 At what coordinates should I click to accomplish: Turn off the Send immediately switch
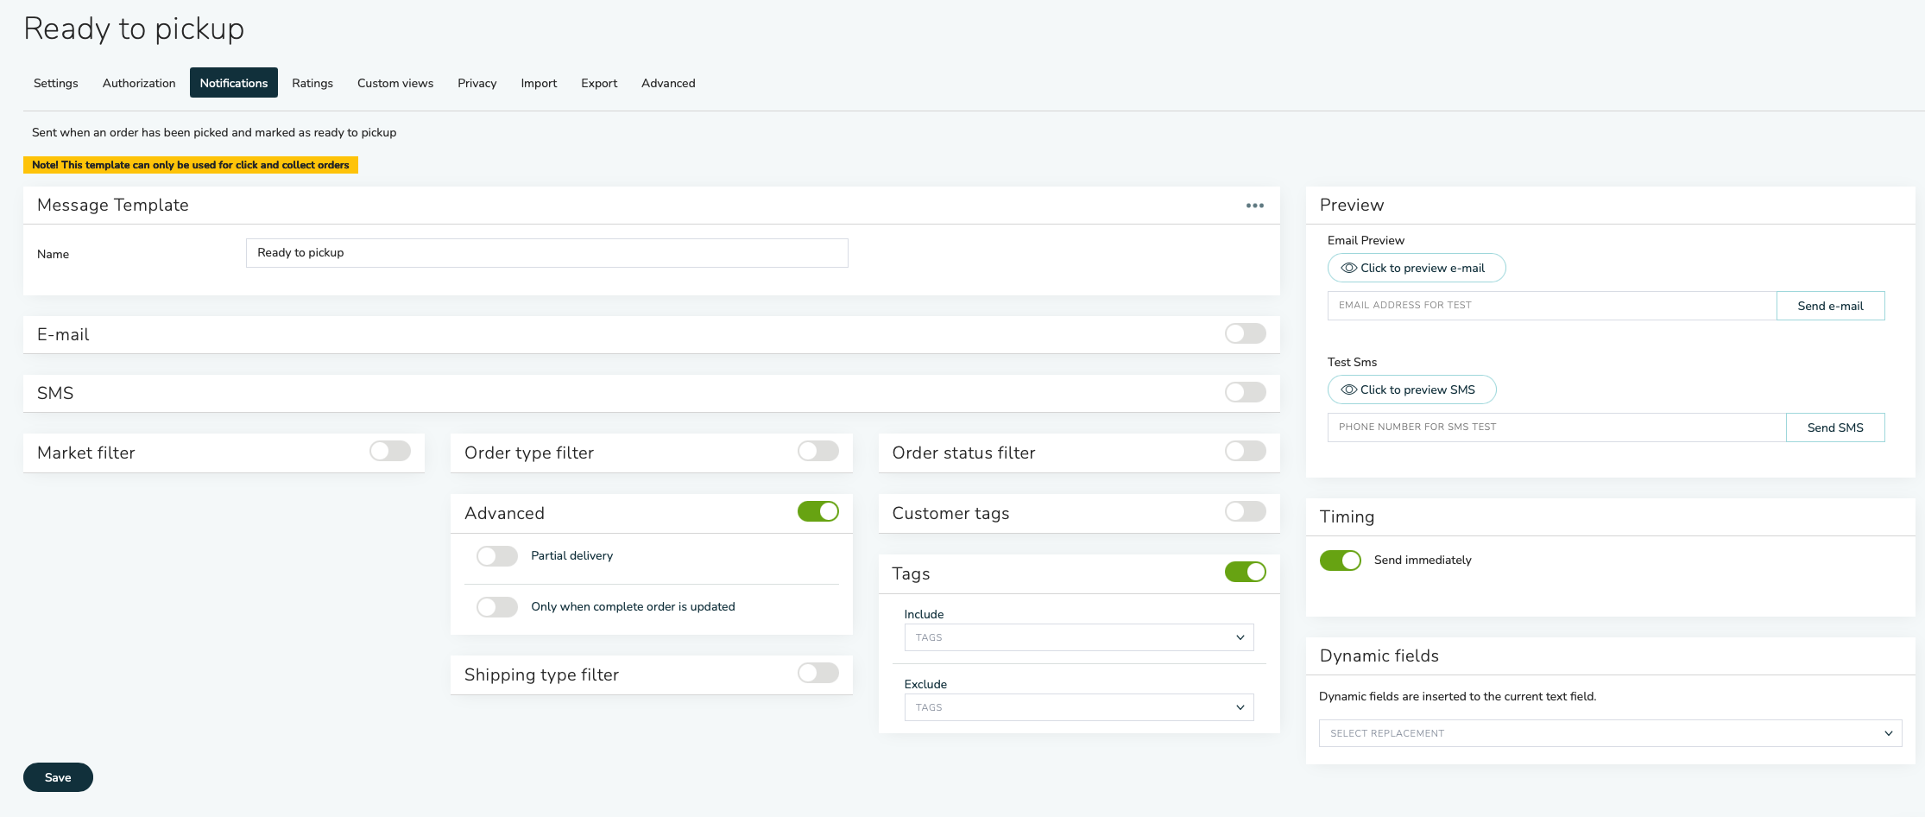1340,560
